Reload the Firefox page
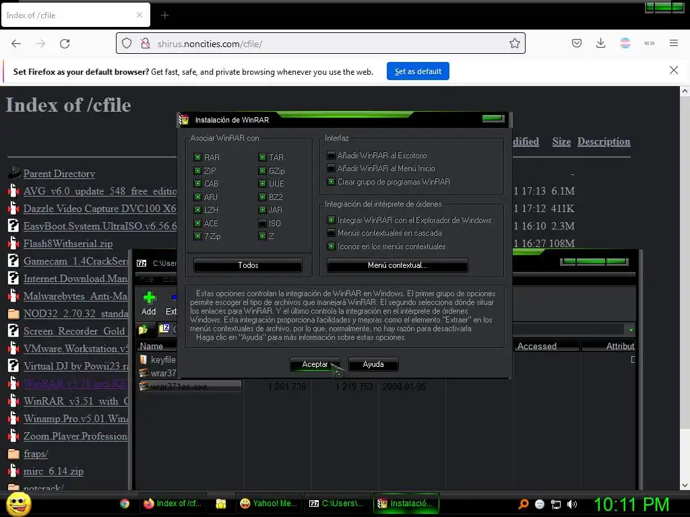690x517 pixels. coord(65,44)
